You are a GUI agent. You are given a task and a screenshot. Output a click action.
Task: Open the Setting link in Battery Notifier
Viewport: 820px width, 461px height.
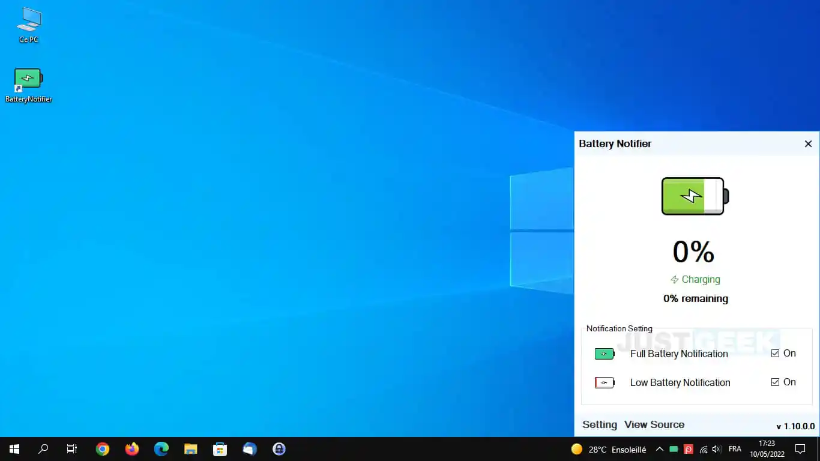click(600, 424)
